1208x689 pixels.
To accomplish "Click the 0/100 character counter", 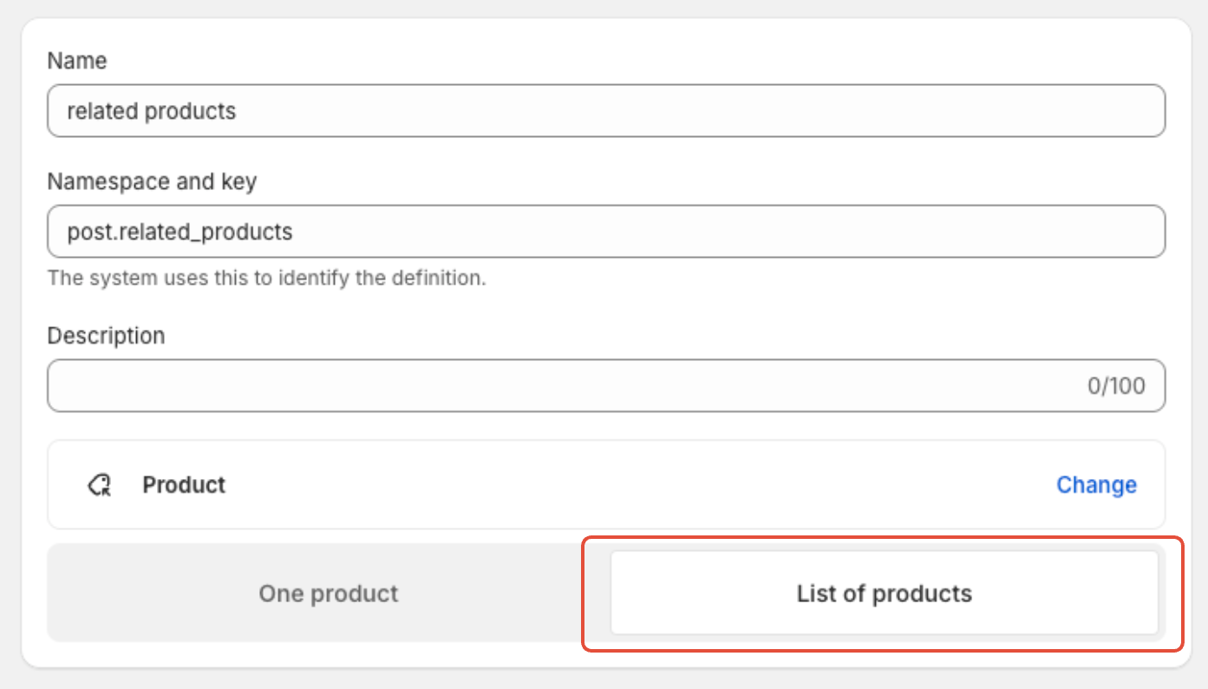I will click(1116, 385).
